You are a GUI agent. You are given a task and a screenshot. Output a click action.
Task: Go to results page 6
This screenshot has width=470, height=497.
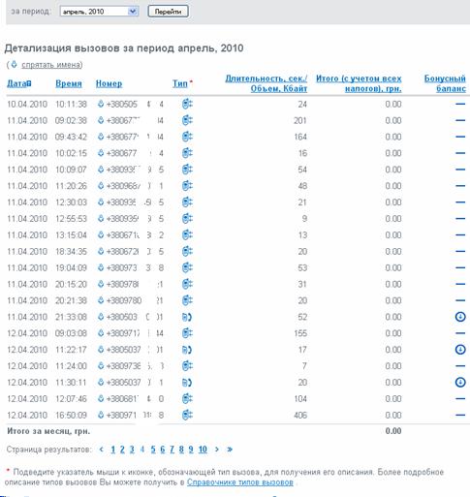coord(163,450)
